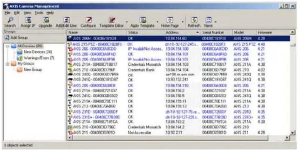Click device icon of AXIS 215 PTZ row
This screenshot has width=298, height=150.
click(x=70, y=44)
